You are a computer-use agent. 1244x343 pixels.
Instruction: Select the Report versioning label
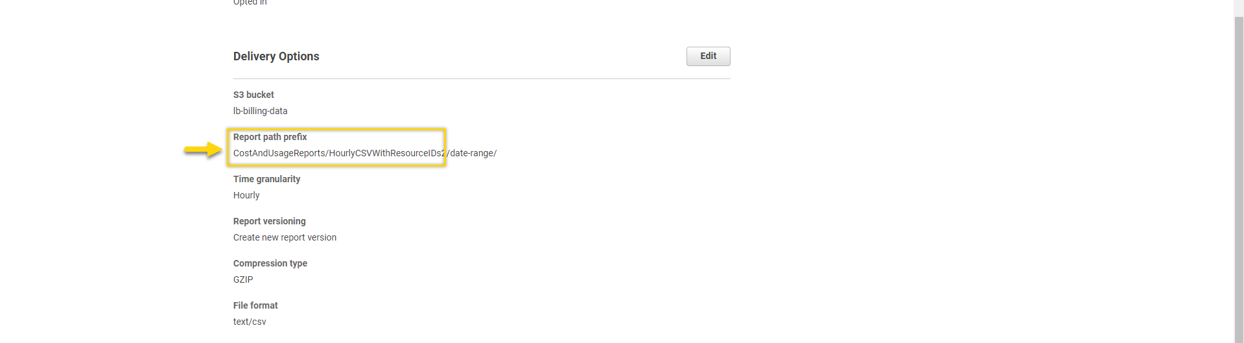point(269,221)
